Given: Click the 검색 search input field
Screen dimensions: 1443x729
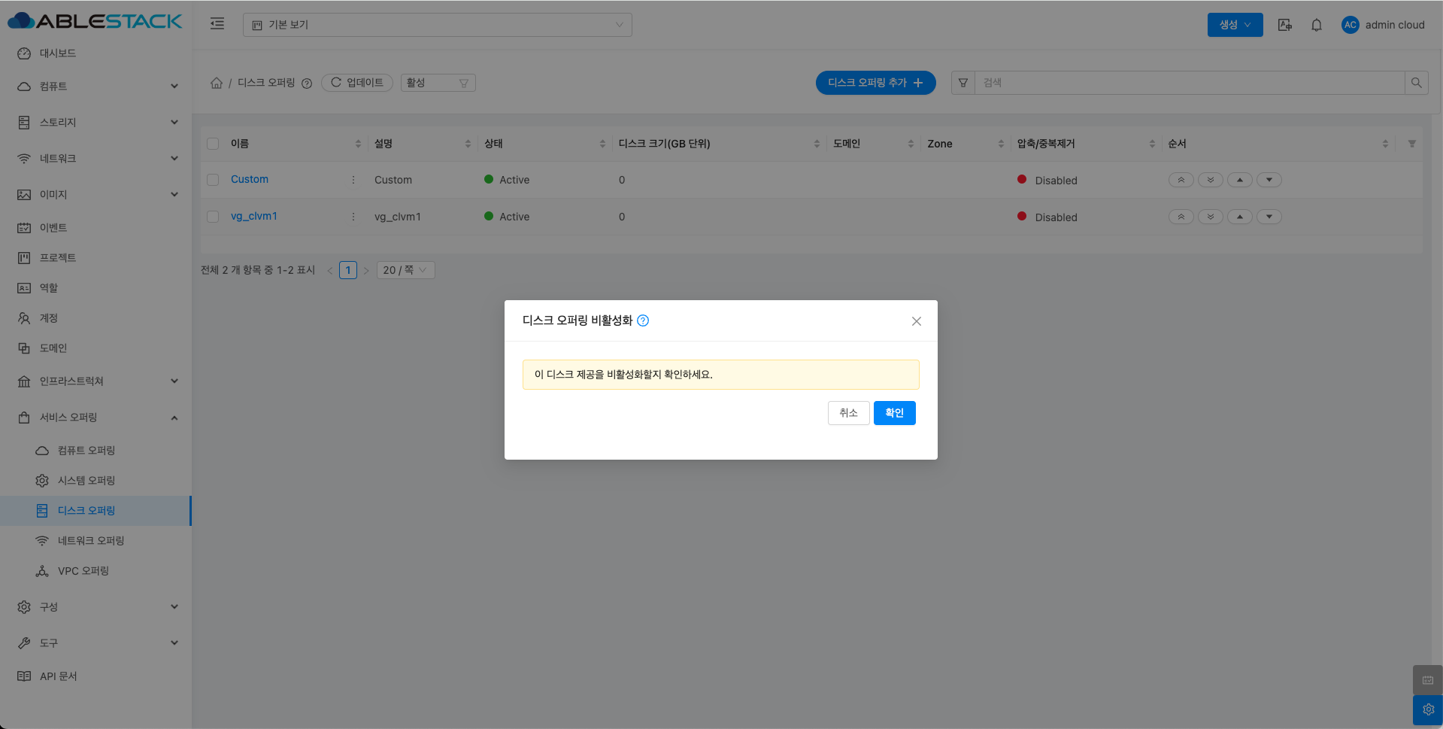Looking at the screenshot, I should [1188, 83].
